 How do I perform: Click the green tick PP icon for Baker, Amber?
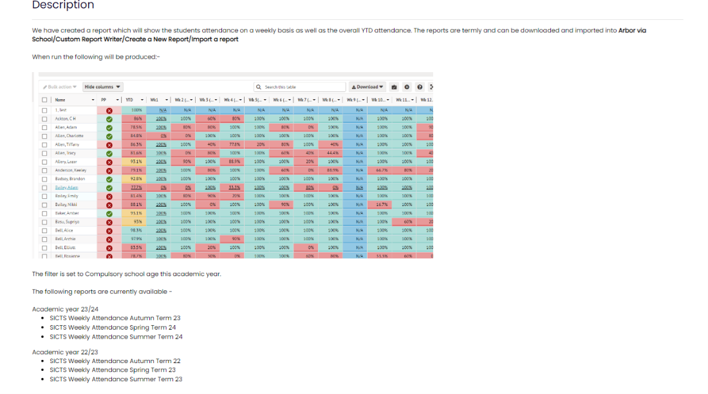[x=109, y=213]
